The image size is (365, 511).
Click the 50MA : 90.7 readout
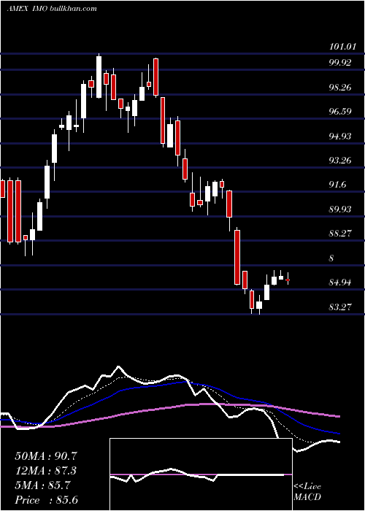[x=46, y=456]
